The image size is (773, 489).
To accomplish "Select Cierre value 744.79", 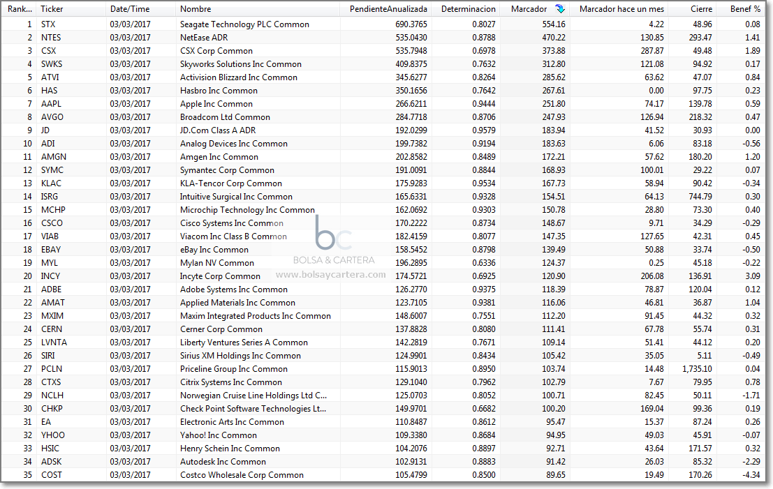I will 700,197.
